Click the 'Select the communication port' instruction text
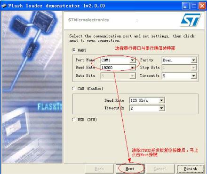Image resolution: width=207 pixels, height=174 pixels. [x=132, y=38]
